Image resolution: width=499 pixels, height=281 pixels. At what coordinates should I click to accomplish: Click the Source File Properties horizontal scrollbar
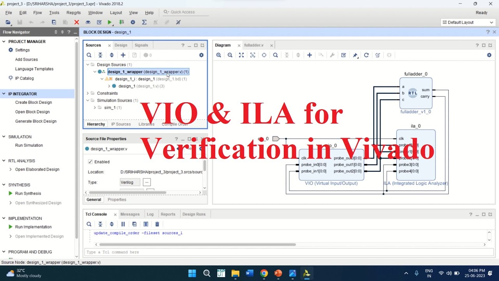pos(127,192)
